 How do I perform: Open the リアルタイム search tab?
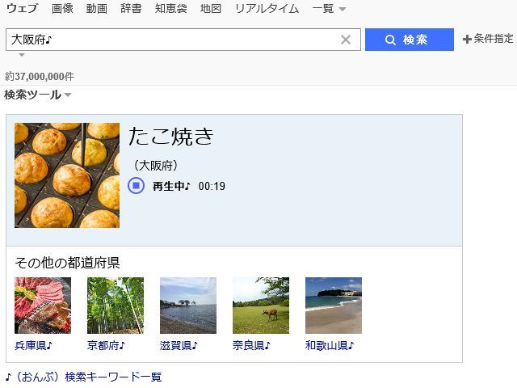tap(267, 9)
